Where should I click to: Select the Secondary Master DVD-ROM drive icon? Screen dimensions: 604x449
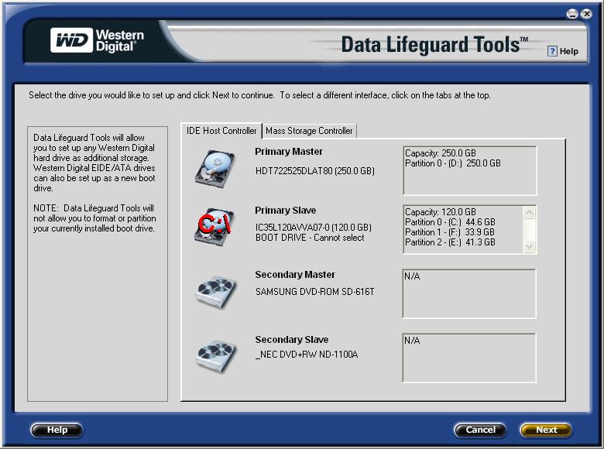click(215, 292)
